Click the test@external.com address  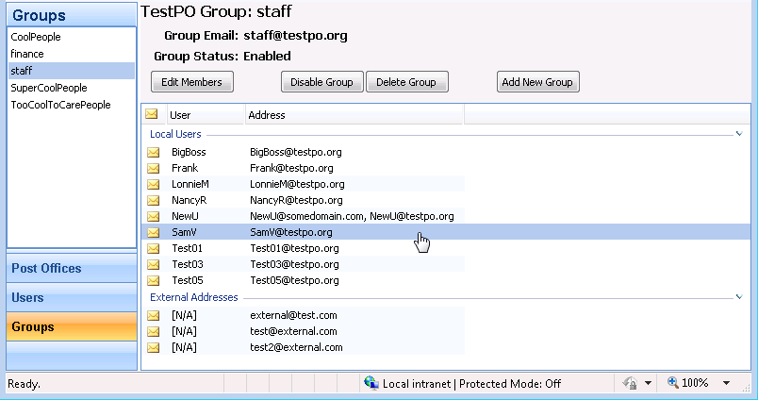click(x=293, y=331)
